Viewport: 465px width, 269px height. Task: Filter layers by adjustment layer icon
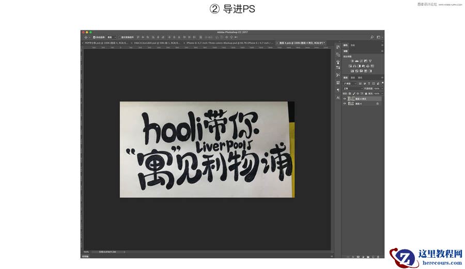[364, 84]
